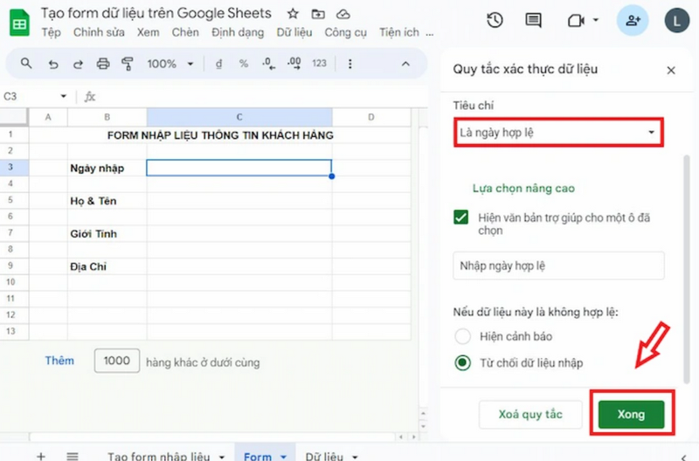This screenshot has width=699, height=461.
Task: Open the 'Là ngày hợp lệ' criteria dropdown
Action: [x=557, y=132]
